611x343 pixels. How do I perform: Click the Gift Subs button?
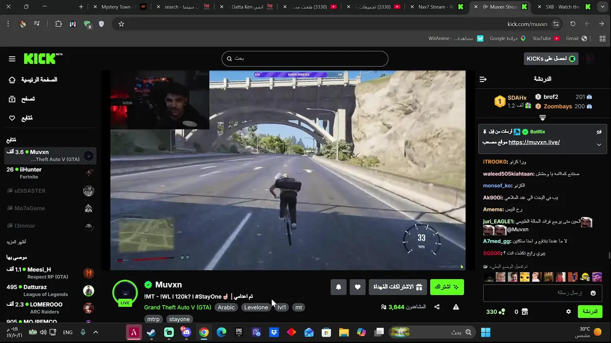coord(398,287)
